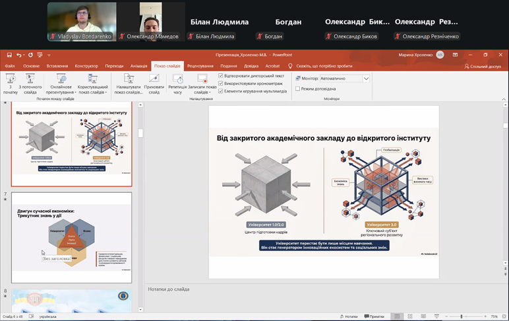Screen dimensions: 509x321
Task: Open the Customize Quick Access Toolbar arrow
Action: click(x=49, y=55)
